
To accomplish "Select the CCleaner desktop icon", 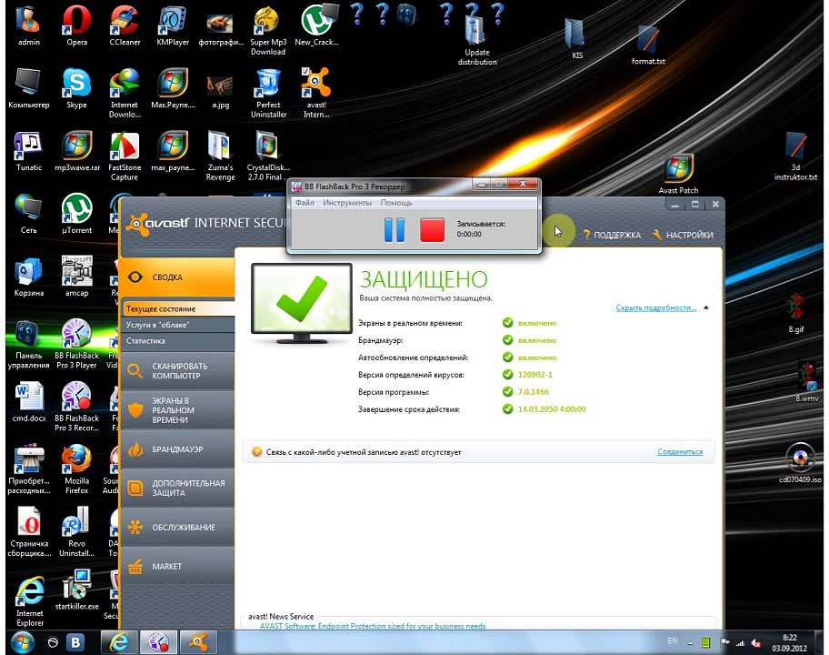I will [x=125, y=25].
